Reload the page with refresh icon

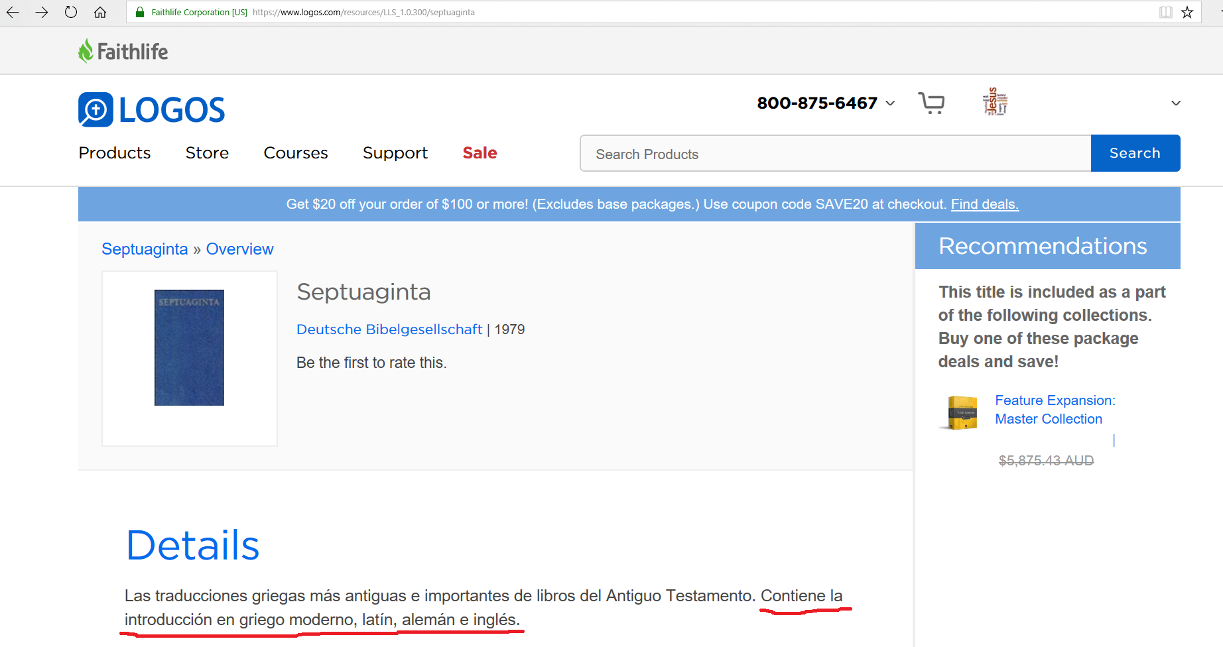tap(71, 12)
